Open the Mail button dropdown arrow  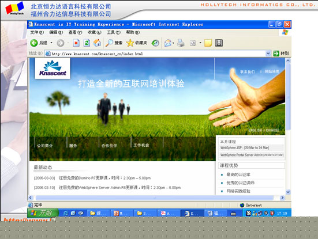coord(173,43)
